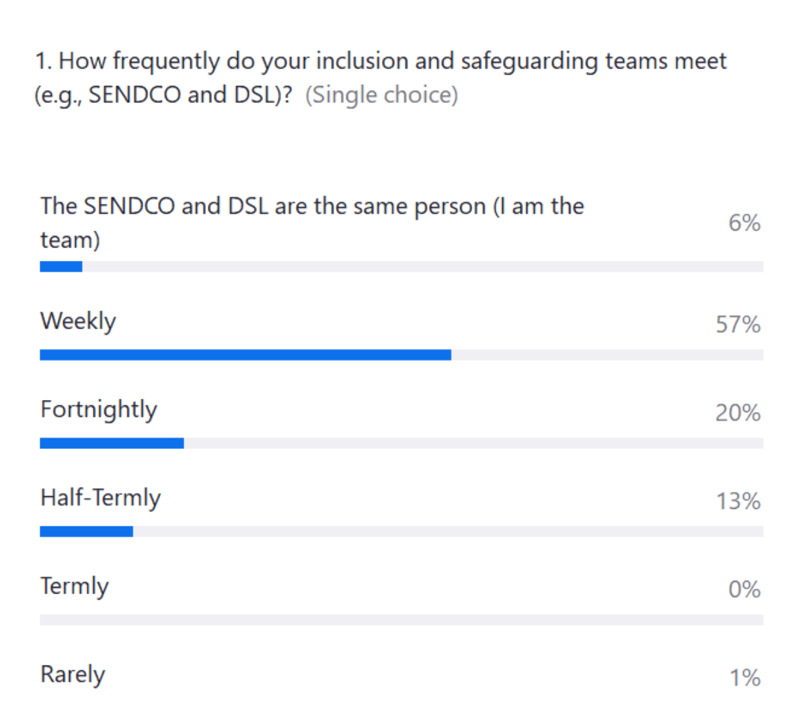Choose the "Rarely" option label
807x724 pixels.
click(73, 674)
